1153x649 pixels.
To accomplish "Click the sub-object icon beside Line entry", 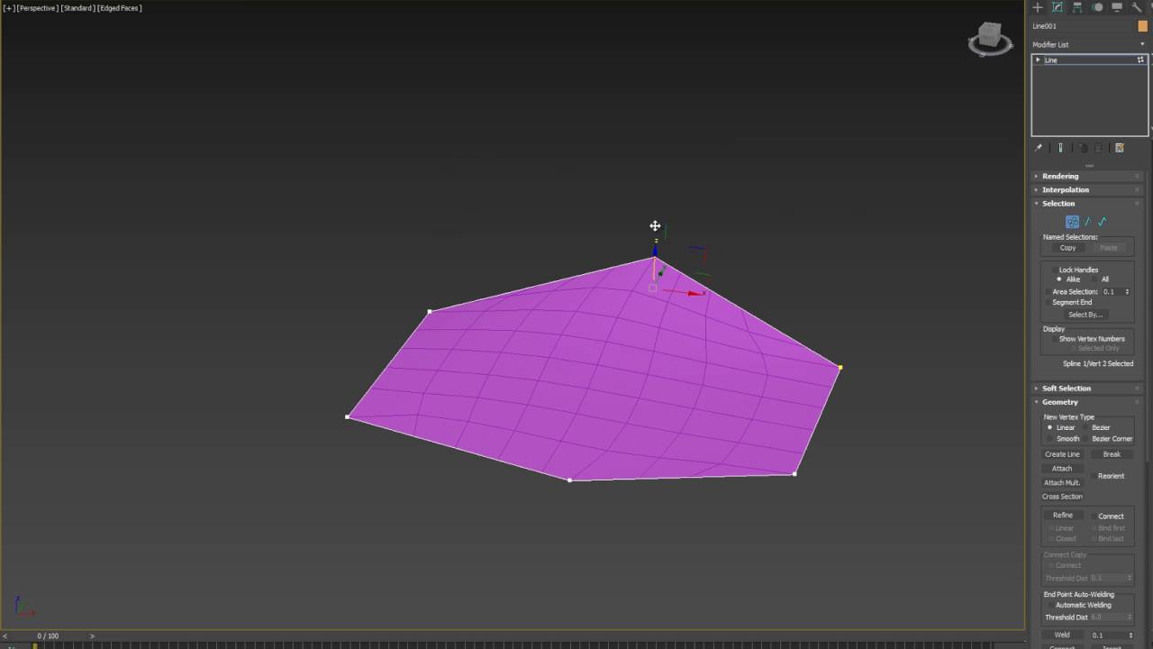I will tap(1140, 59).
